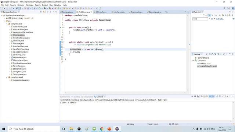Maximize the editor area
Viewport: 235px width, 132px height.
(x=188, y=12)
